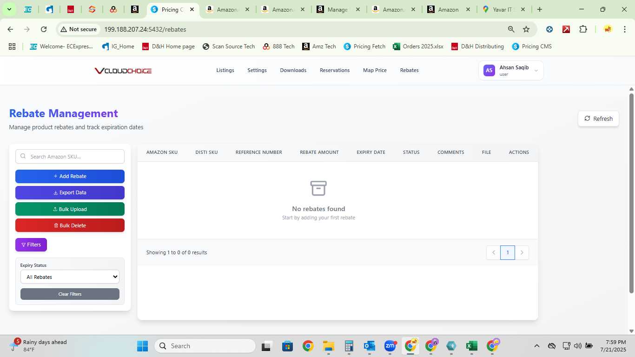
Task: Open Zoom from taskbar
Action: 390,346
